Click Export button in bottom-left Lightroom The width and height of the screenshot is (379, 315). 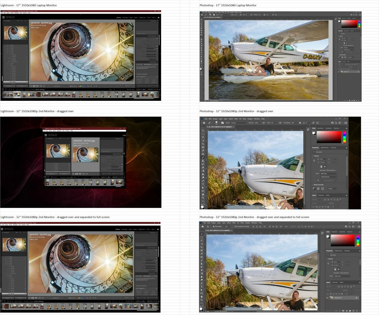[20, 298]
